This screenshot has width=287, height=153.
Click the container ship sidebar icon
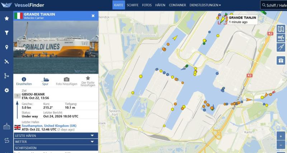[x=6, y=126]
